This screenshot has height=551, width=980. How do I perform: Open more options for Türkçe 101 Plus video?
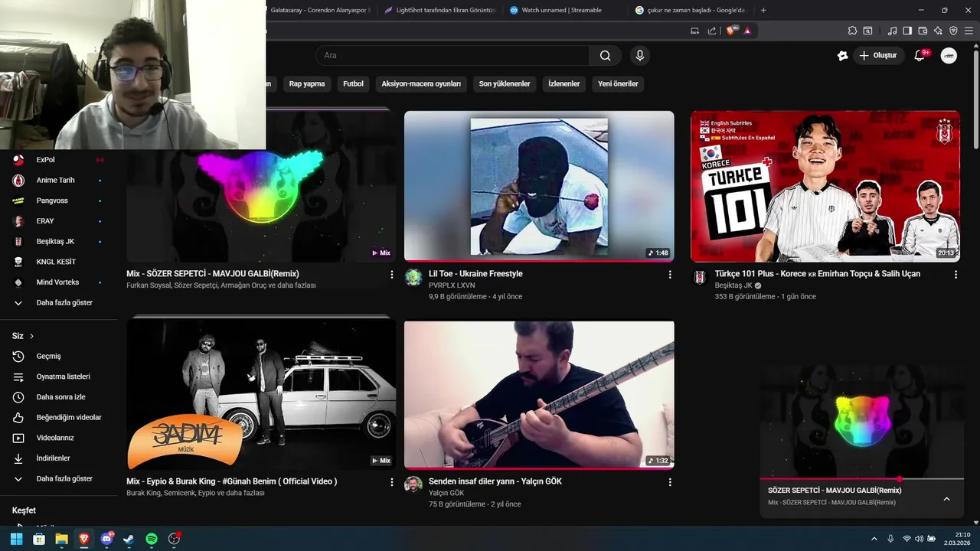point(955,274)
